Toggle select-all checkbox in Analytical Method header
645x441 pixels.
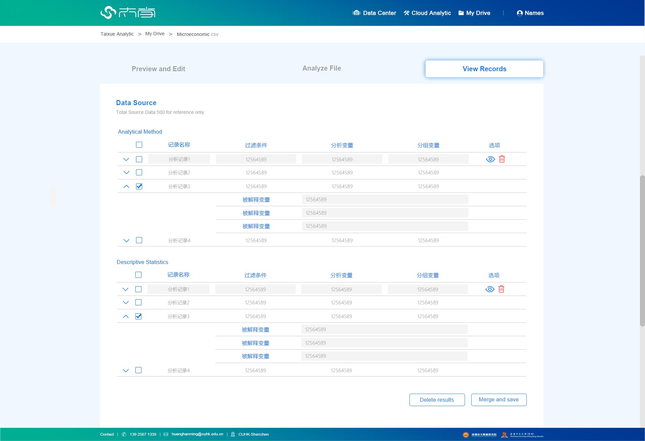(x=139, y=145)
